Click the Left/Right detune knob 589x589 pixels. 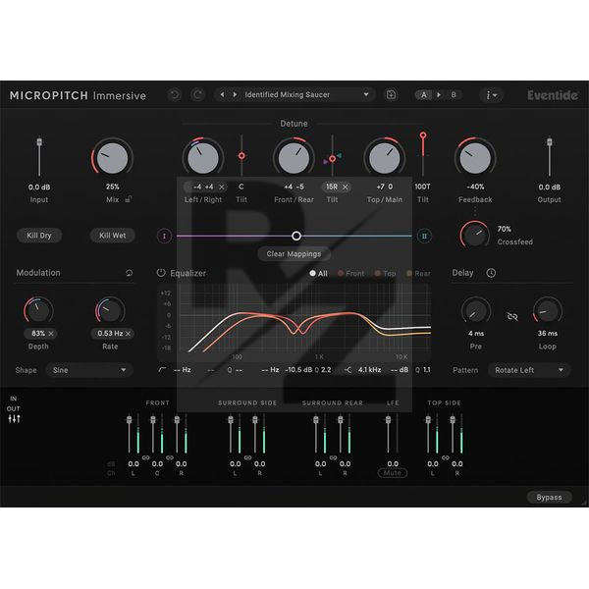pyautogui.click(x=203, y=158)
